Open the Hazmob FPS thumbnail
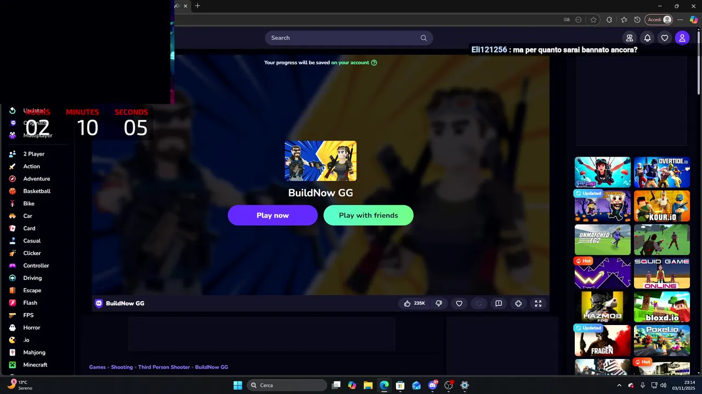Image resolution: width=702 pixels, height=394 pixels. (x=603, y=306)
